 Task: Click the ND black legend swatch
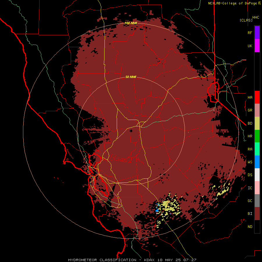coord(257,226)
